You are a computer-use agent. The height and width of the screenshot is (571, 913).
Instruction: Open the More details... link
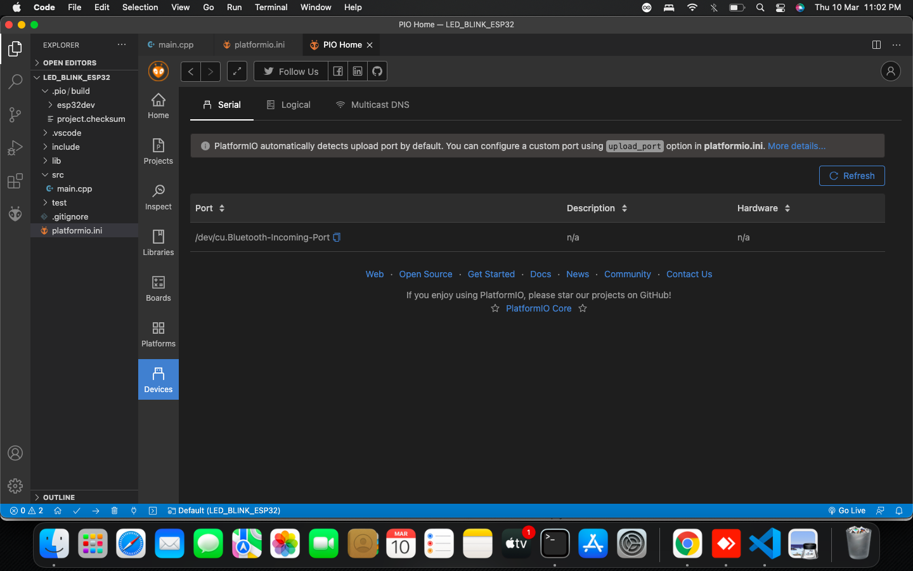tap(796, 146)
